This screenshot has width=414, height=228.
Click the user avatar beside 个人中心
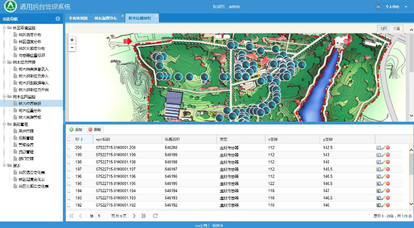[378, 7]
